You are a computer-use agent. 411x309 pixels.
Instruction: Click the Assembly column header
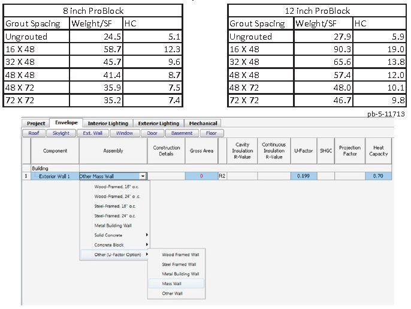pyautogui.click(x=113, y=151)
